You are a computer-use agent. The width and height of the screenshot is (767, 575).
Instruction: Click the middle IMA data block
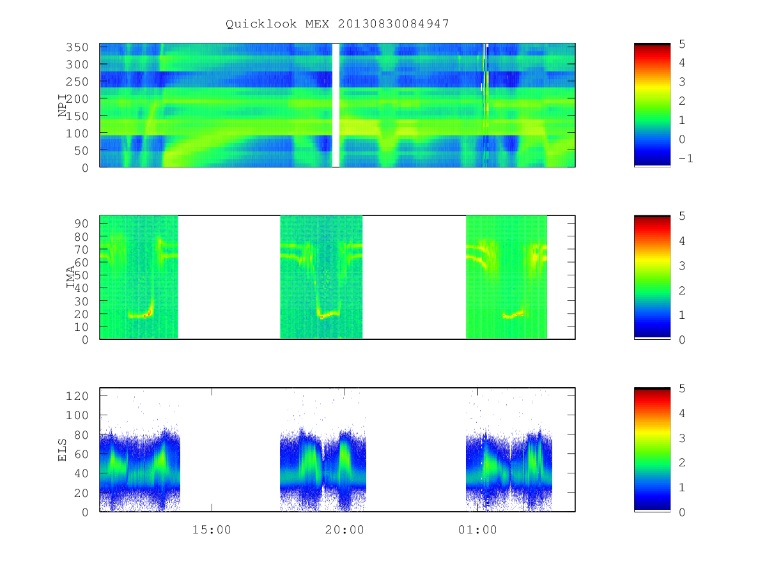click(322, 277)
